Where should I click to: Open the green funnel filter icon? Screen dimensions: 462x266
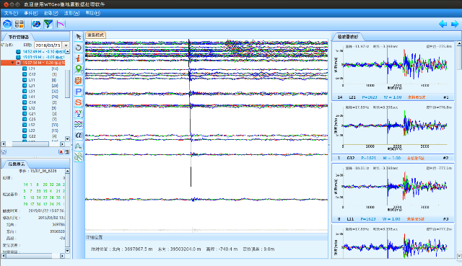tap(48, 24)
